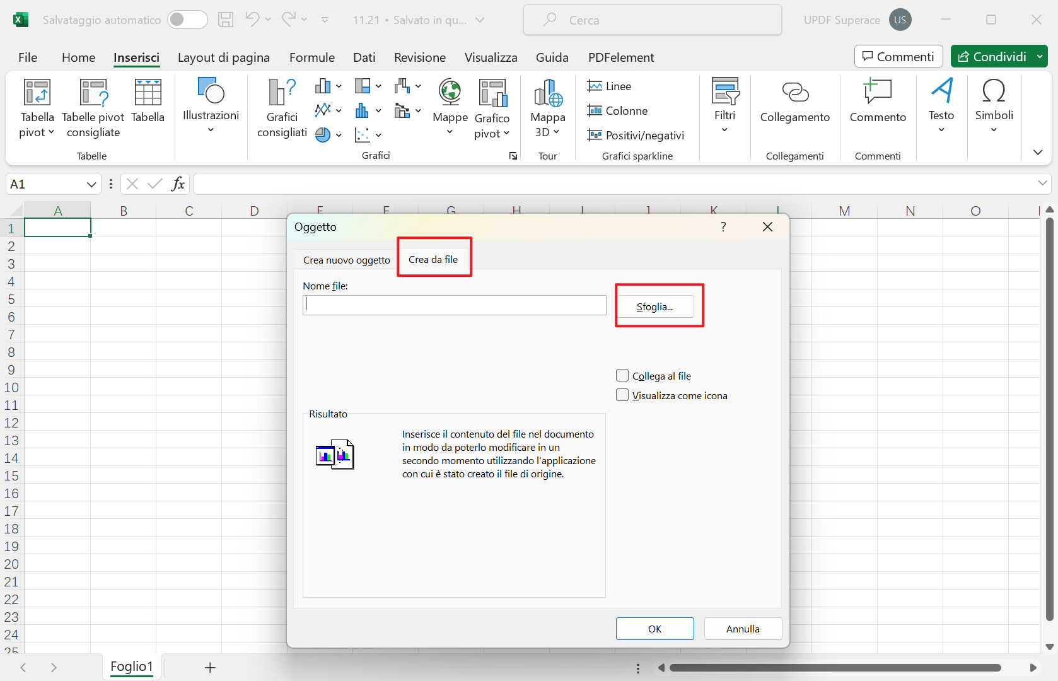Click the Sfoglia... button
The image size is (1058, 681).
(654, 306)
